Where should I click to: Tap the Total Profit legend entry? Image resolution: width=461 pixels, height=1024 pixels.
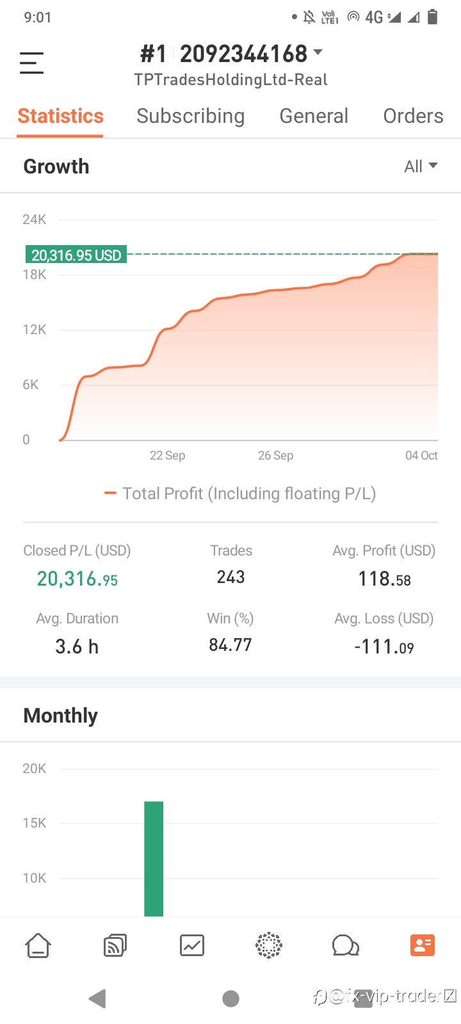[x=240, y=493]
